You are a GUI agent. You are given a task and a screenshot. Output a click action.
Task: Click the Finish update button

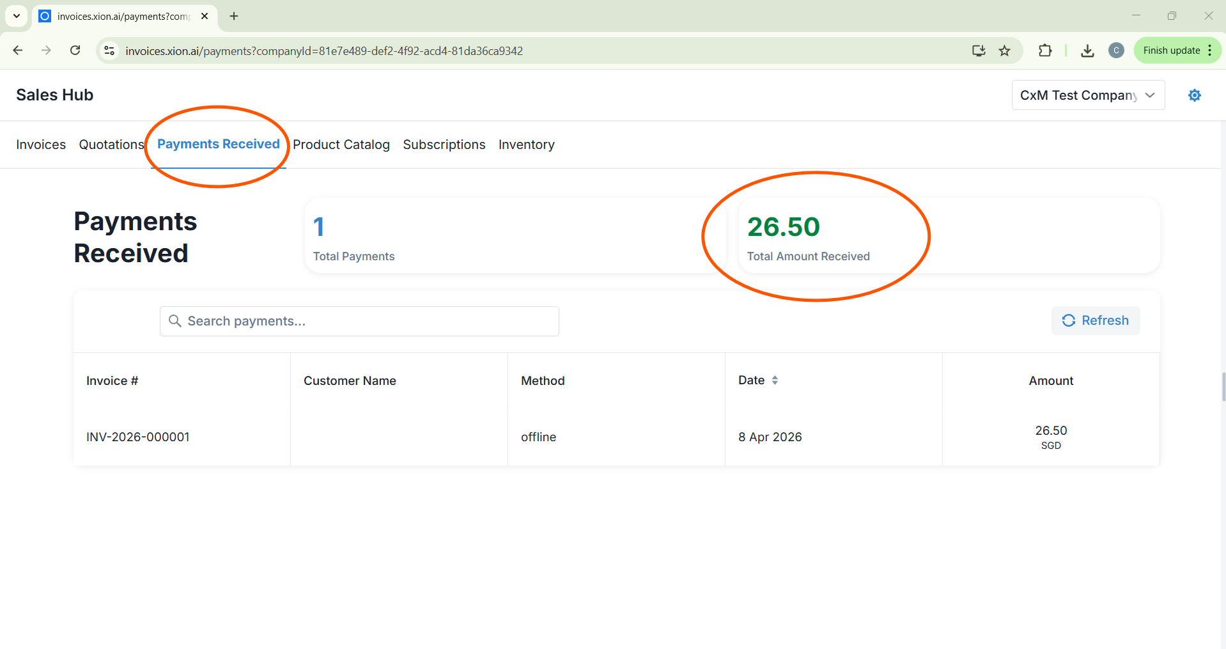point(1171,51)
